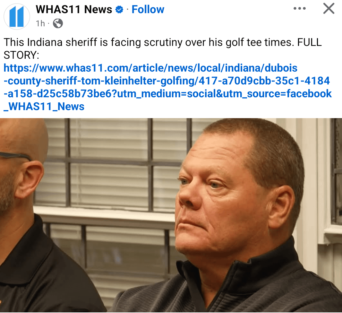Click the FULL STORY text

[x=163, y=49]
